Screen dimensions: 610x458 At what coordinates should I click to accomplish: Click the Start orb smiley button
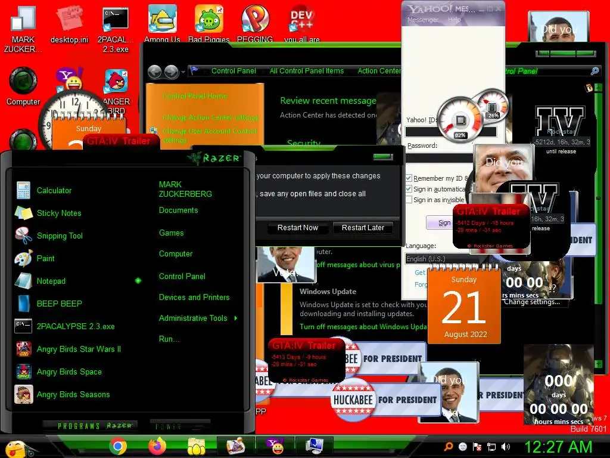(16, 448)
